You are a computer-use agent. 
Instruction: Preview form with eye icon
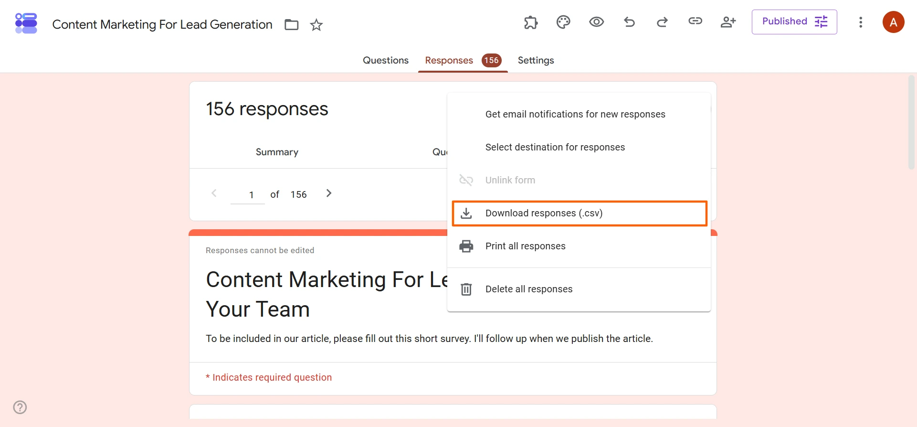(x=596, y=22)
